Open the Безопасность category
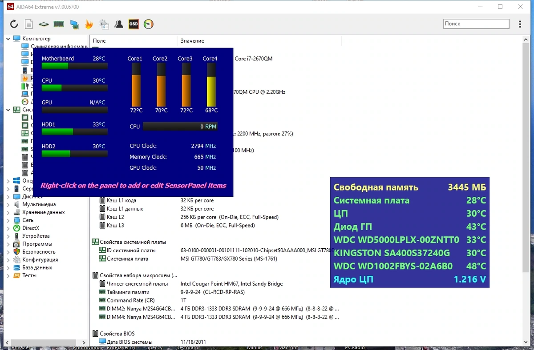The width and height of the screenshot is (534, 350). (x=39, y=252)
